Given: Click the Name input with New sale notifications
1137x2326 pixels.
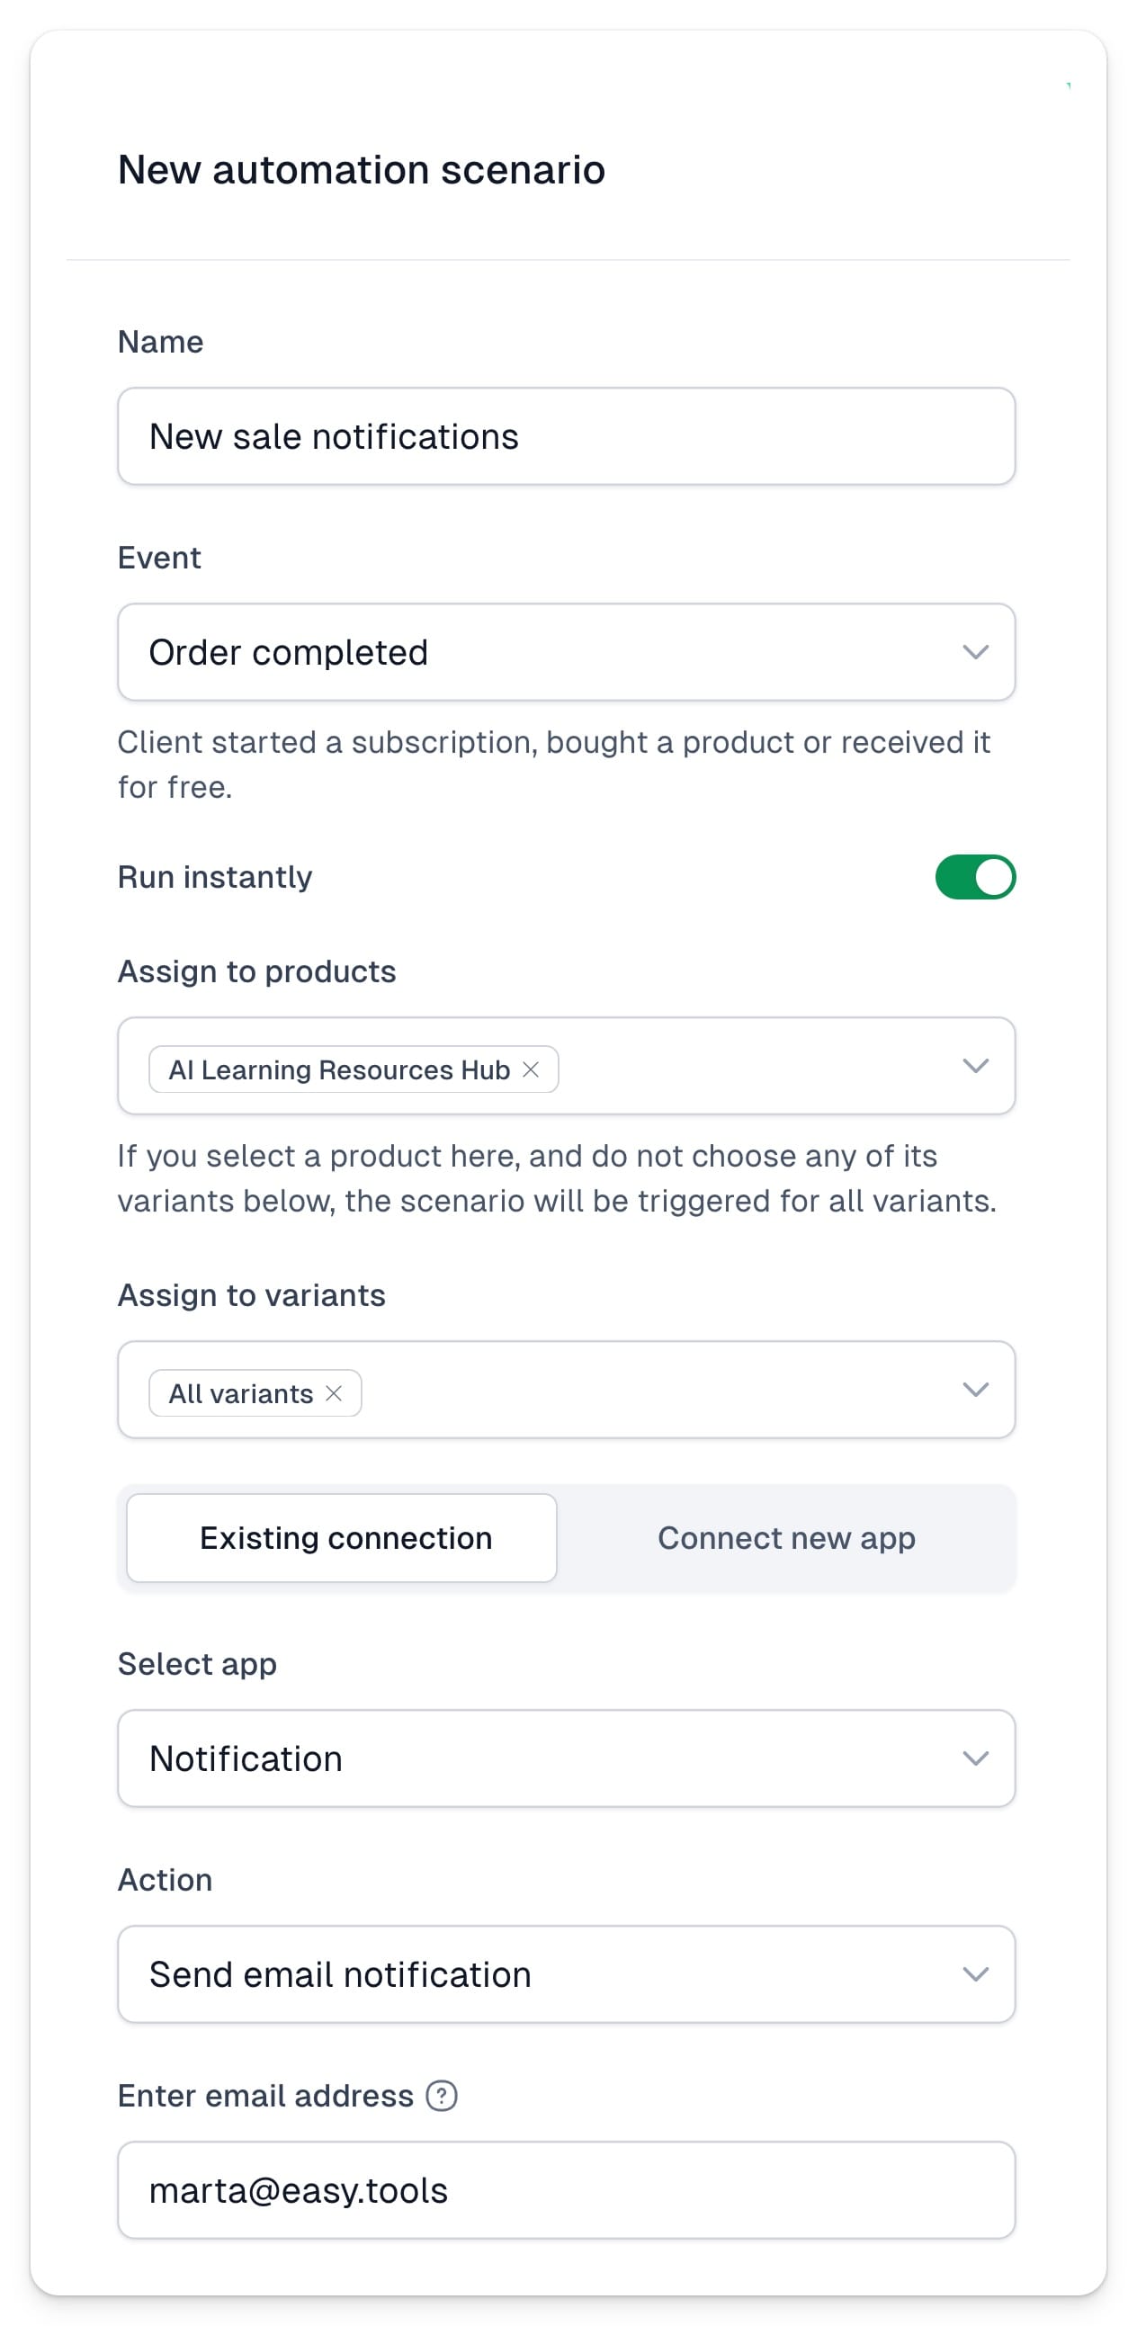Looking at the screenshot, I should coord(566,436).
